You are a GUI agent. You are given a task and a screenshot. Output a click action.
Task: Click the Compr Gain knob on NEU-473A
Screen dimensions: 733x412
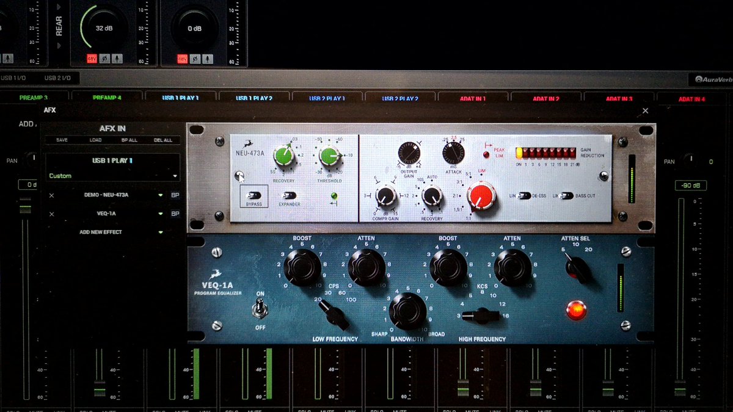pos(386,197)
